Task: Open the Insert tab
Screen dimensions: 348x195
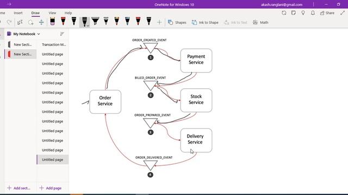Action: click(18, 13)
